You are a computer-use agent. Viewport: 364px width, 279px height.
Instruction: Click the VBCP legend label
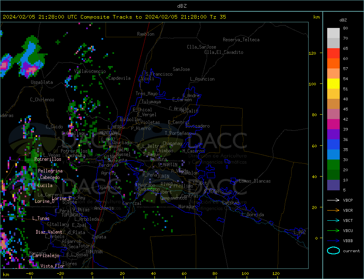click(x=348, y=200)
